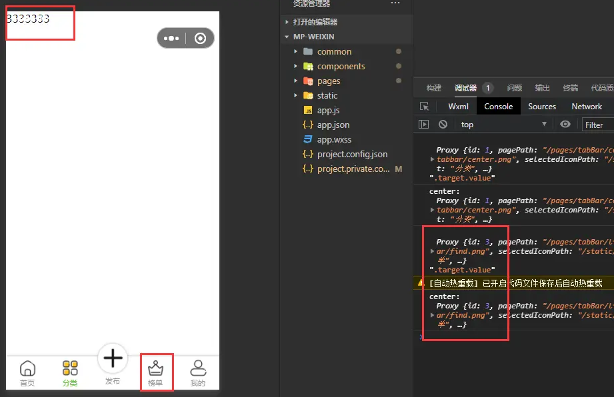The height and width of the screenshot is (397, 614).
Task: Expand the common folder
Action: [x=334, y=51]
